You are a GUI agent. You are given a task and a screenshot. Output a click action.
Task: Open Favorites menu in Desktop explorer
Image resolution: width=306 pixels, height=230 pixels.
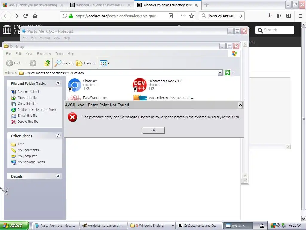point(44,54)
